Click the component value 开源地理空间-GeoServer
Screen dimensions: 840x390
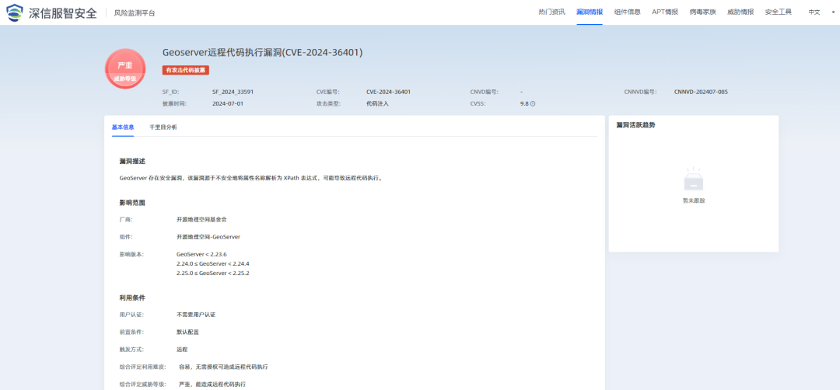coord(208,236)
